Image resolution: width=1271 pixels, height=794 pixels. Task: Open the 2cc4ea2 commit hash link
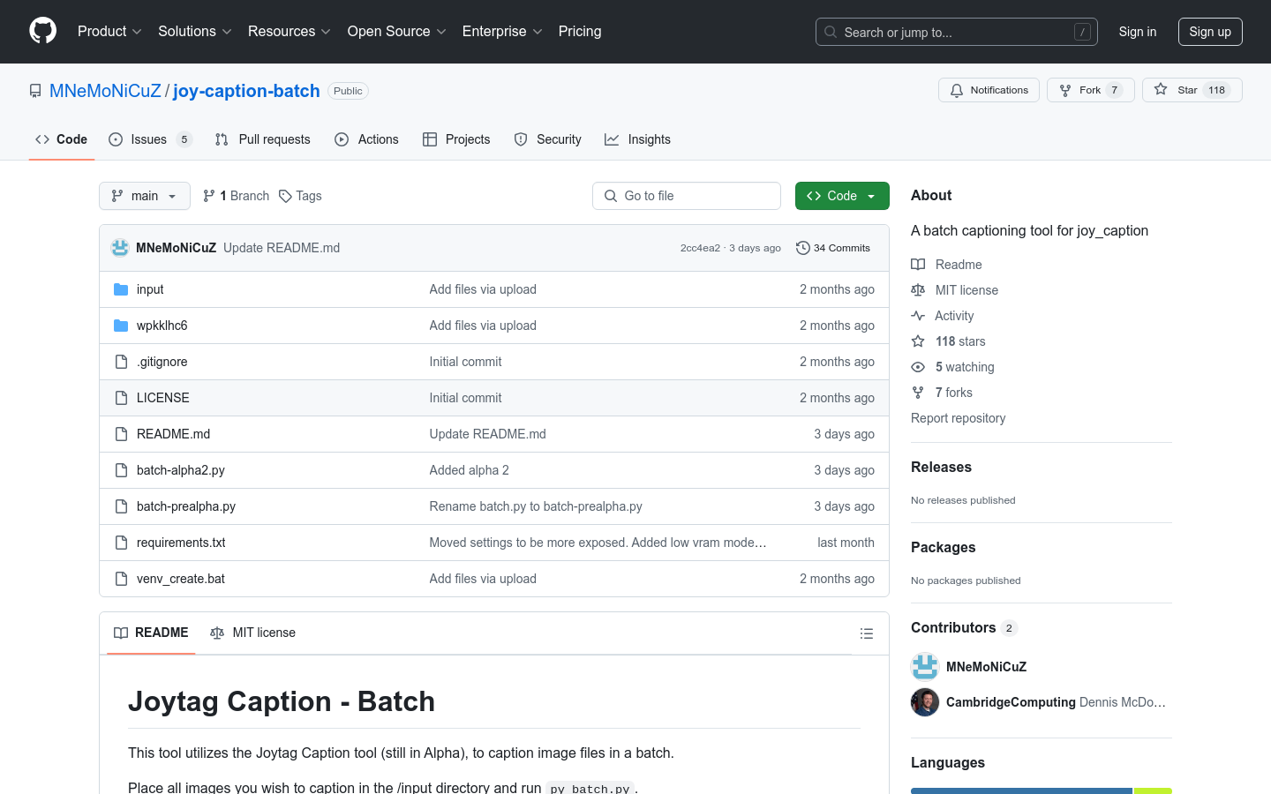[x=700, y=248]
